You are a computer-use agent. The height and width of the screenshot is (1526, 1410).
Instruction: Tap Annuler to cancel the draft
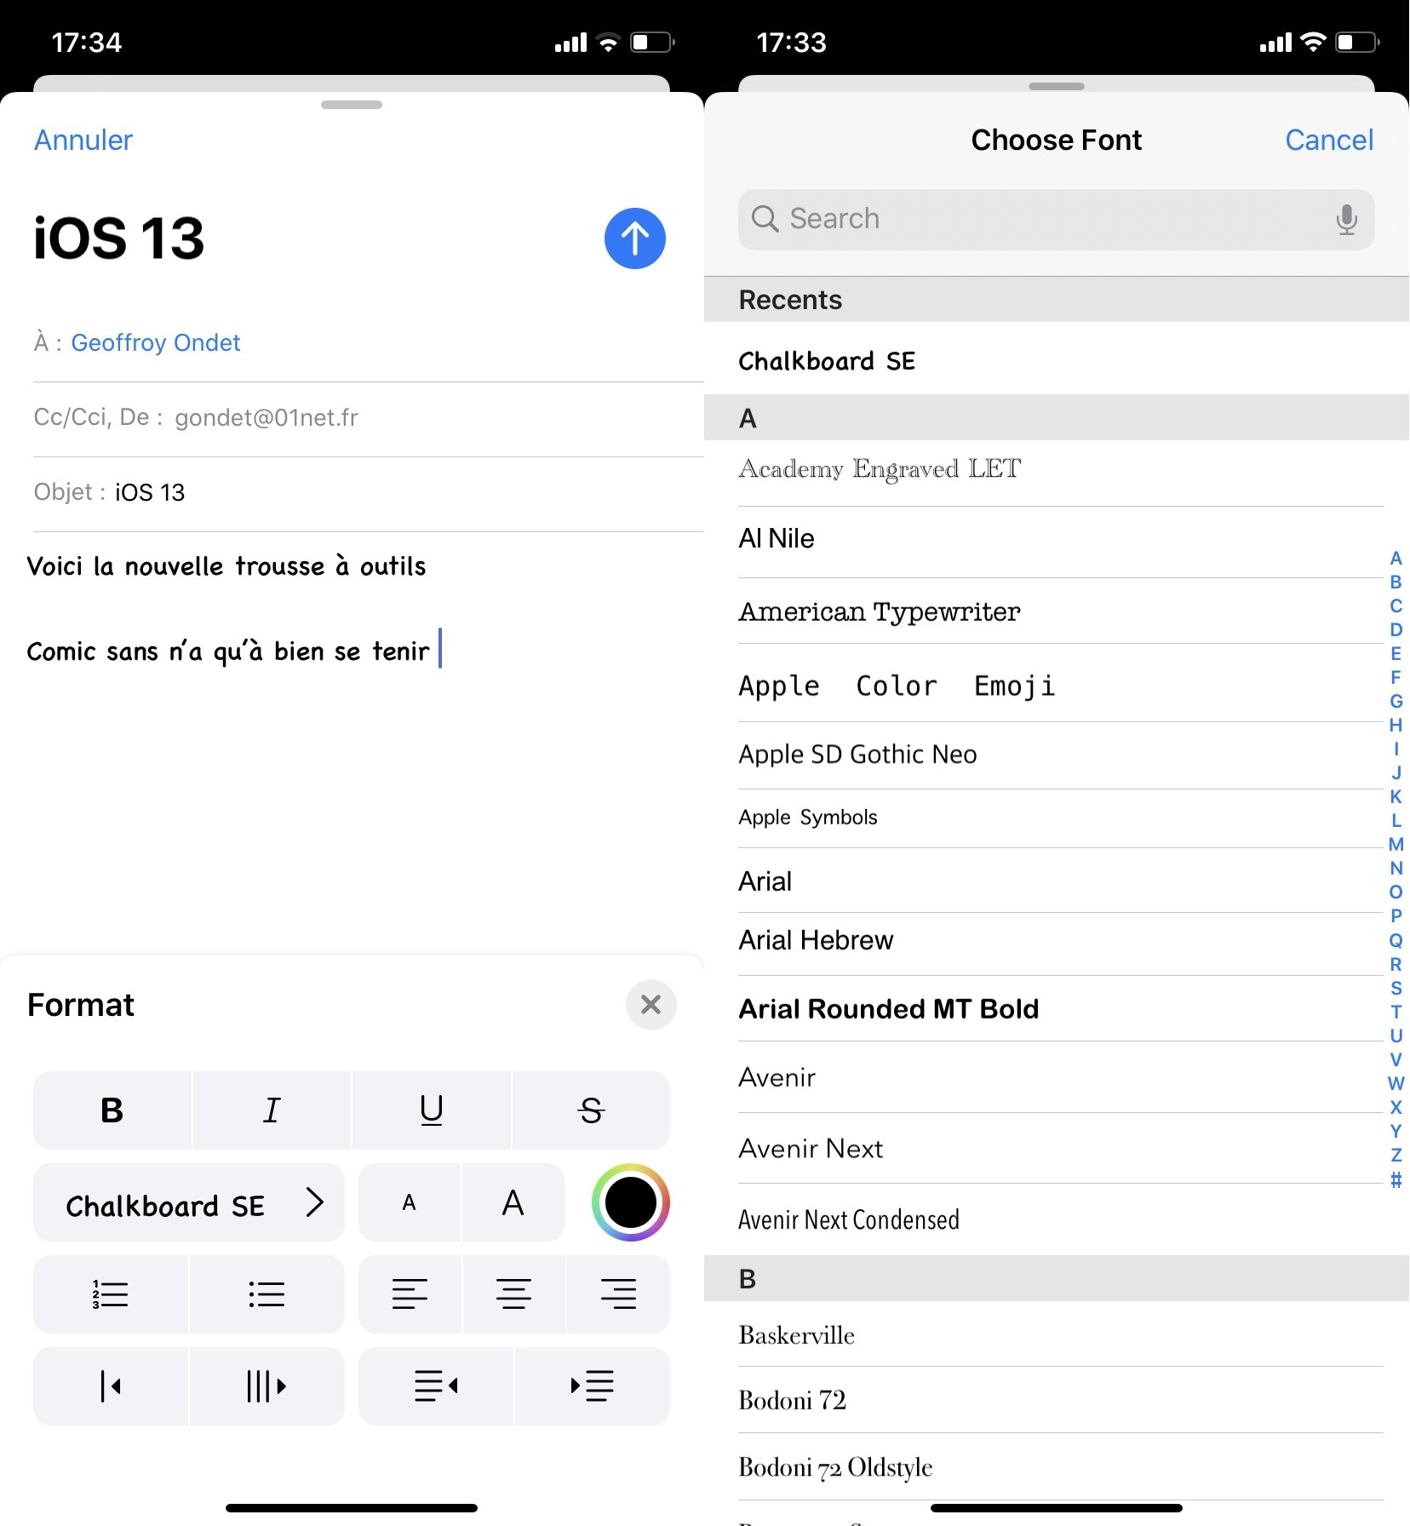pos(83,141)
